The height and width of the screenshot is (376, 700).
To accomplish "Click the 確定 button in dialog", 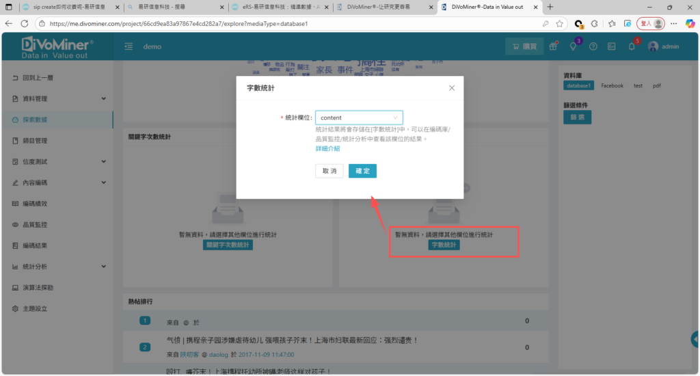I will pyautogui.click(x=362, y=171).
